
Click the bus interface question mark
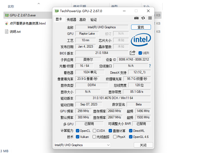[x=150, y=66]
